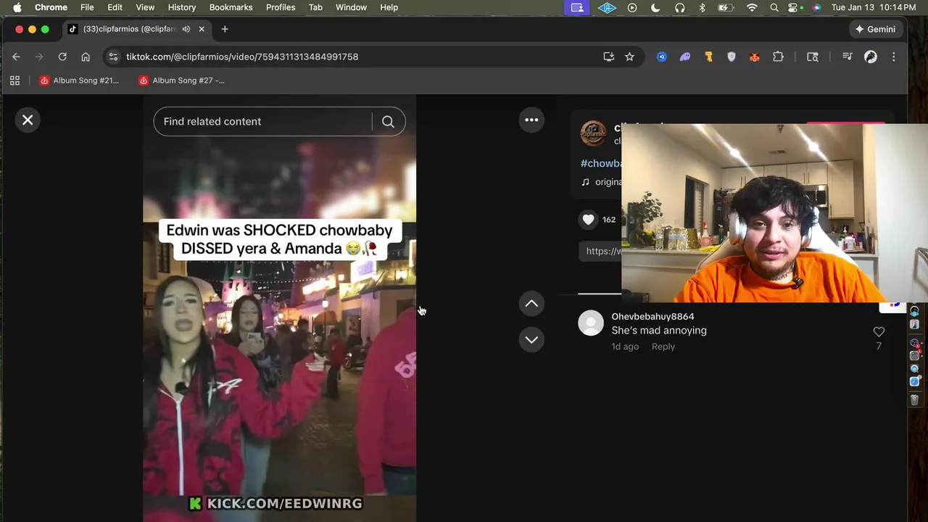Open the Chrome app menu
928x522 pixels.
tap(51, 7)
